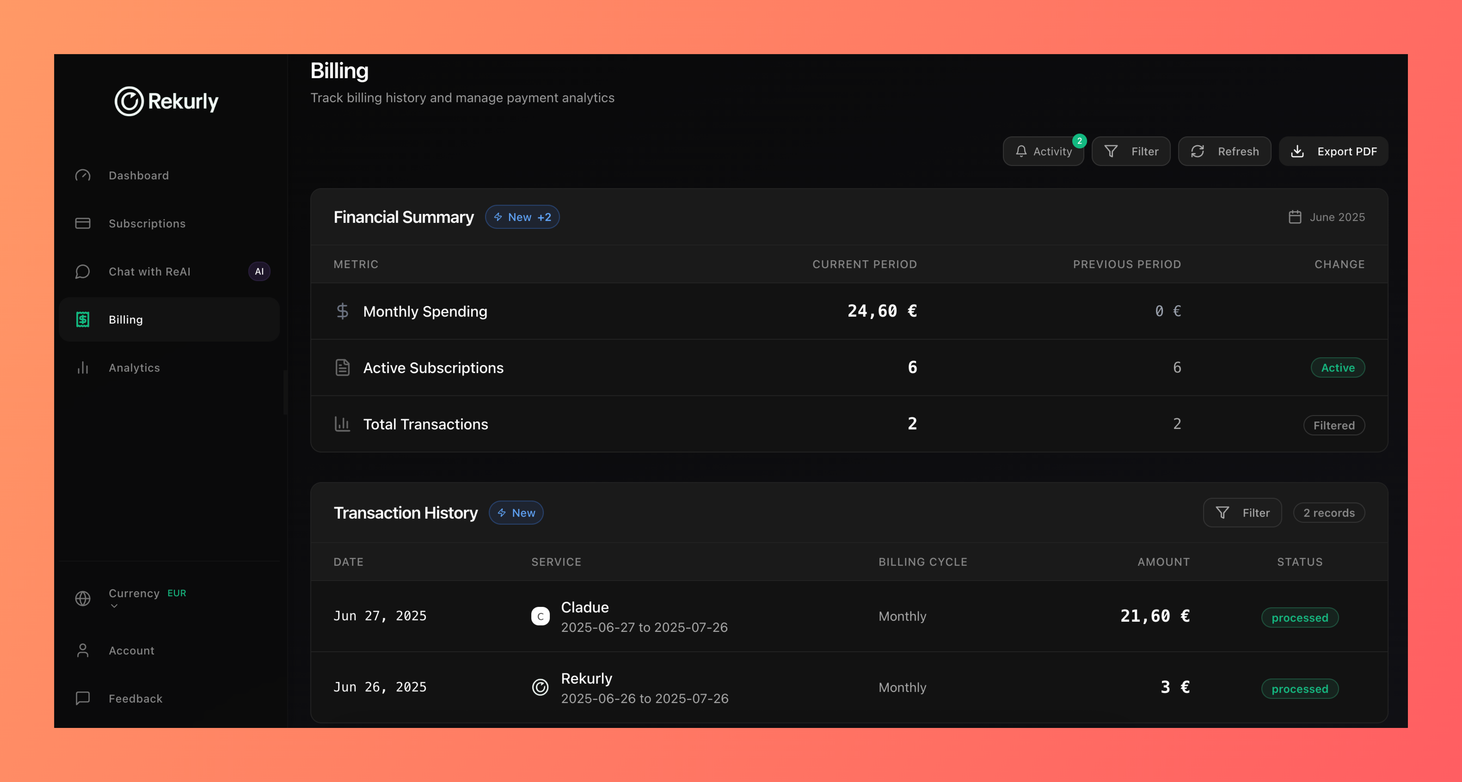Click the Analytics bar chart icon
Viewport: 1462px width, 782px height.
[83, 368]
